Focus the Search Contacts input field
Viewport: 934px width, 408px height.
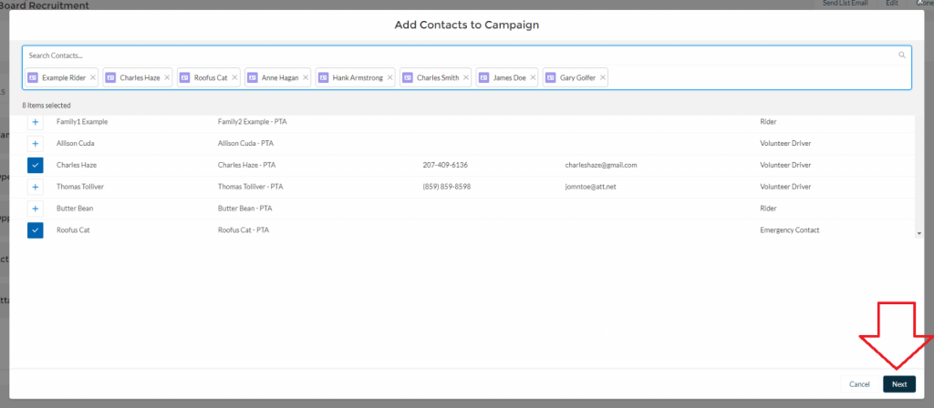[456, 56]
